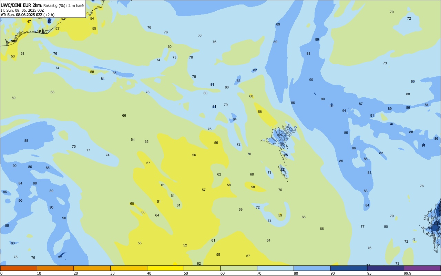Click the legend tick label '20'
The width and height of the screenshot is (441, 276).
[76, 273]
